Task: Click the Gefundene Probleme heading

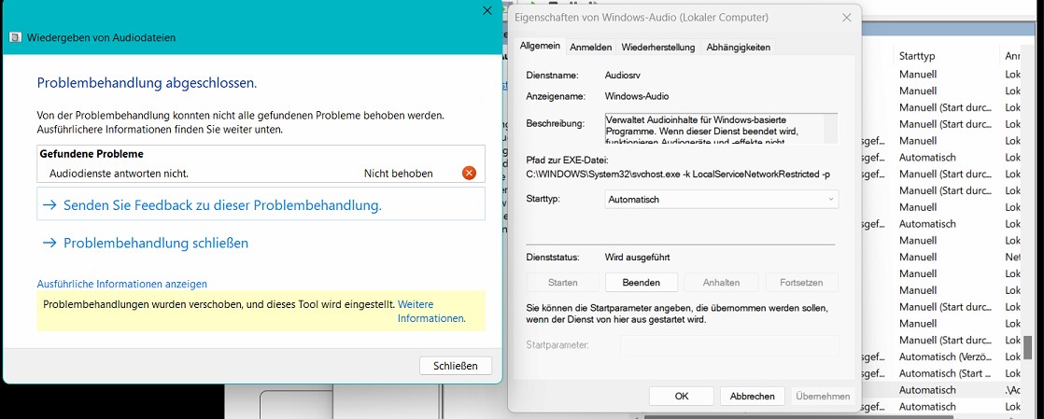Action: 92,154
